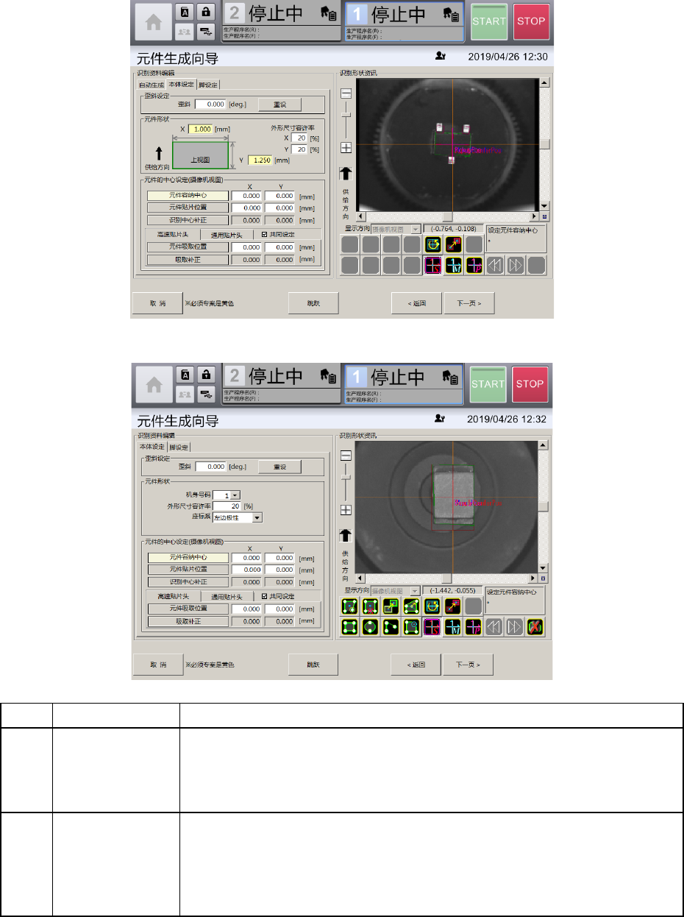Click the 跳跃 button in the 12:32 screen

[313, 665]
